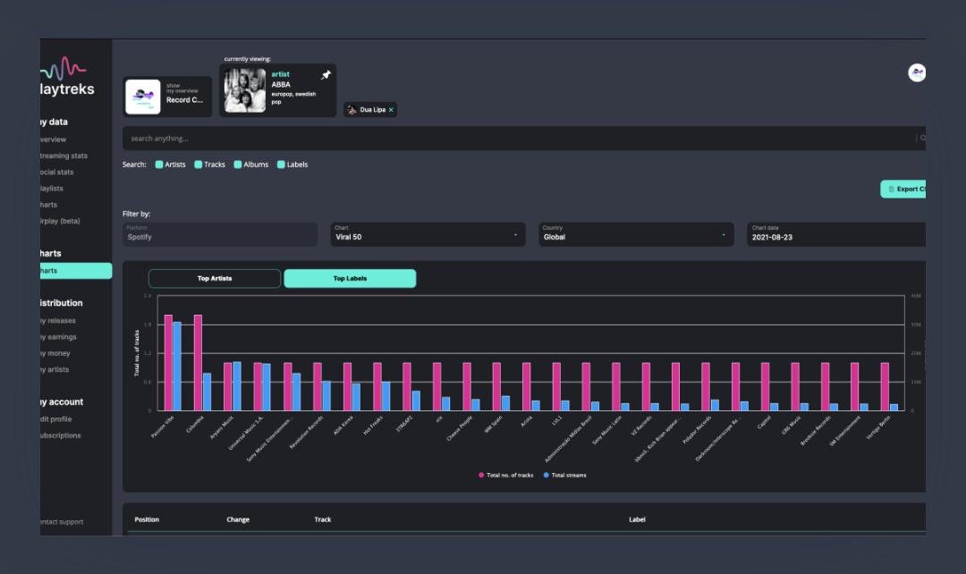Click the Change column header
This screenshot has height=574, width=966.
click(238, 519)
